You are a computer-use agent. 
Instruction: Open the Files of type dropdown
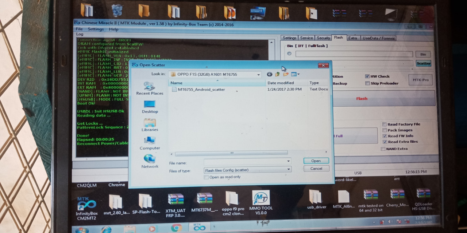(248, 170)
